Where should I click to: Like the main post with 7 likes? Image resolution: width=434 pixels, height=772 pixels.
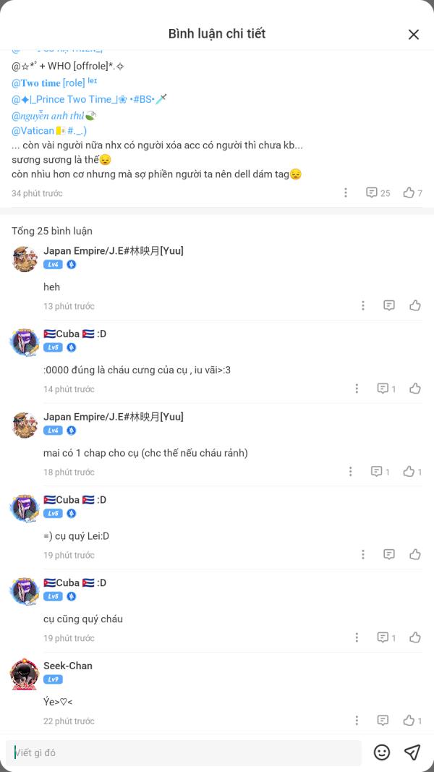point(412,193)
